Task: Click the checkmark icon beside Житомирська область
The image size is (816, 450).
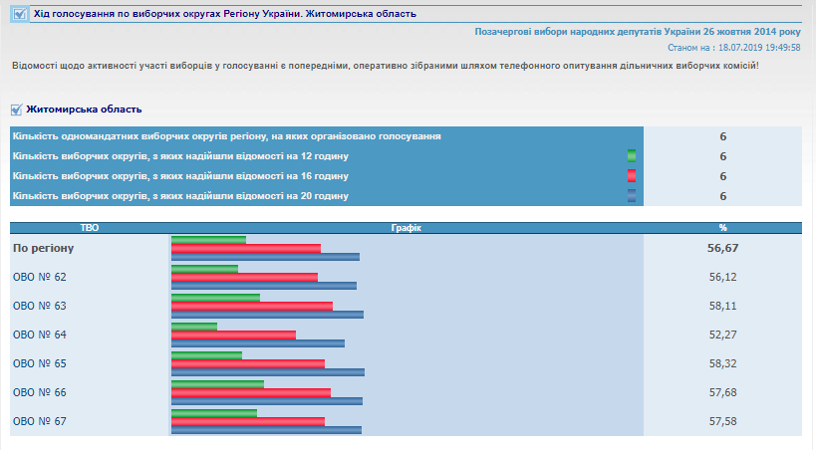Action: 16,110
